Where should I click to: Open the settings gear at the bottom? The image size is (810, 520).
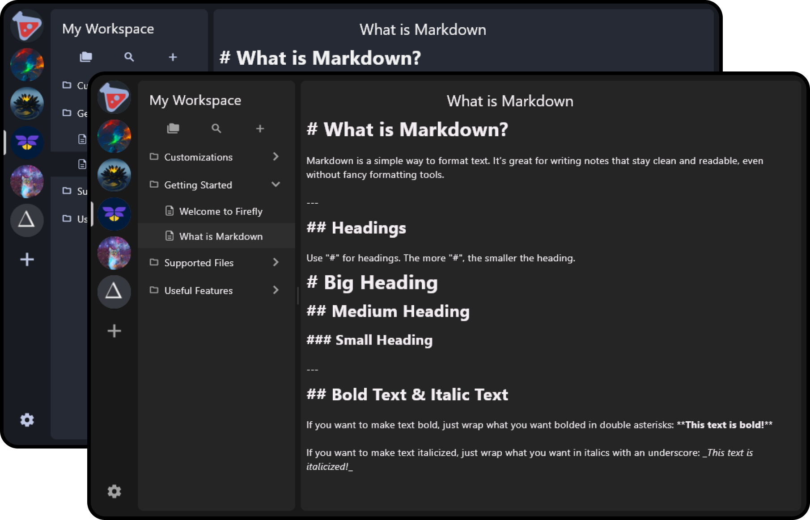click(114, 491)
